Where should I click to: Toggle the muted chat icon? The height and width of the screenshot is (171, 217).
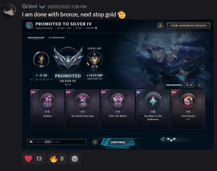pos(31,142)
